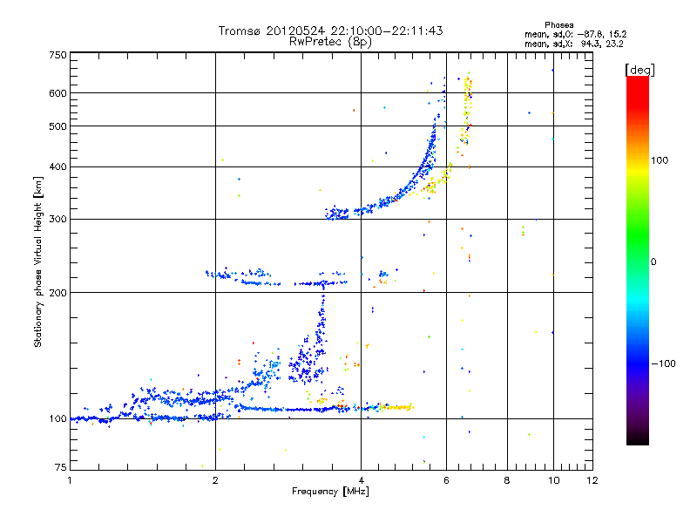
Task: Click the x-axis tick label '12'
Action: coord(592,480)
